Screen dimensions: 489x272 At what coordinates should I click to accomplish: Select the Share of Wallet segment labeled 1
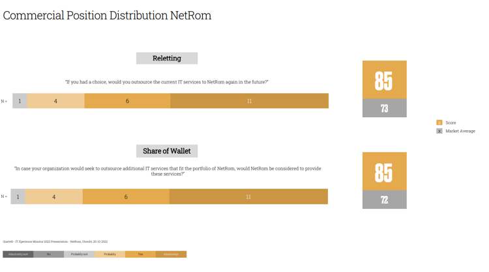[x=18, y=197]
